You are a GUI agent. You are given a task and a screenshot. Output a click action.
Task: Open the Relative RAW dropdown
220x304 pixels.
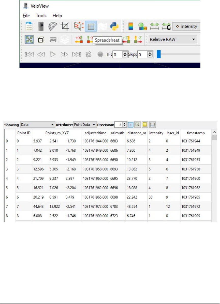[173, 39]
